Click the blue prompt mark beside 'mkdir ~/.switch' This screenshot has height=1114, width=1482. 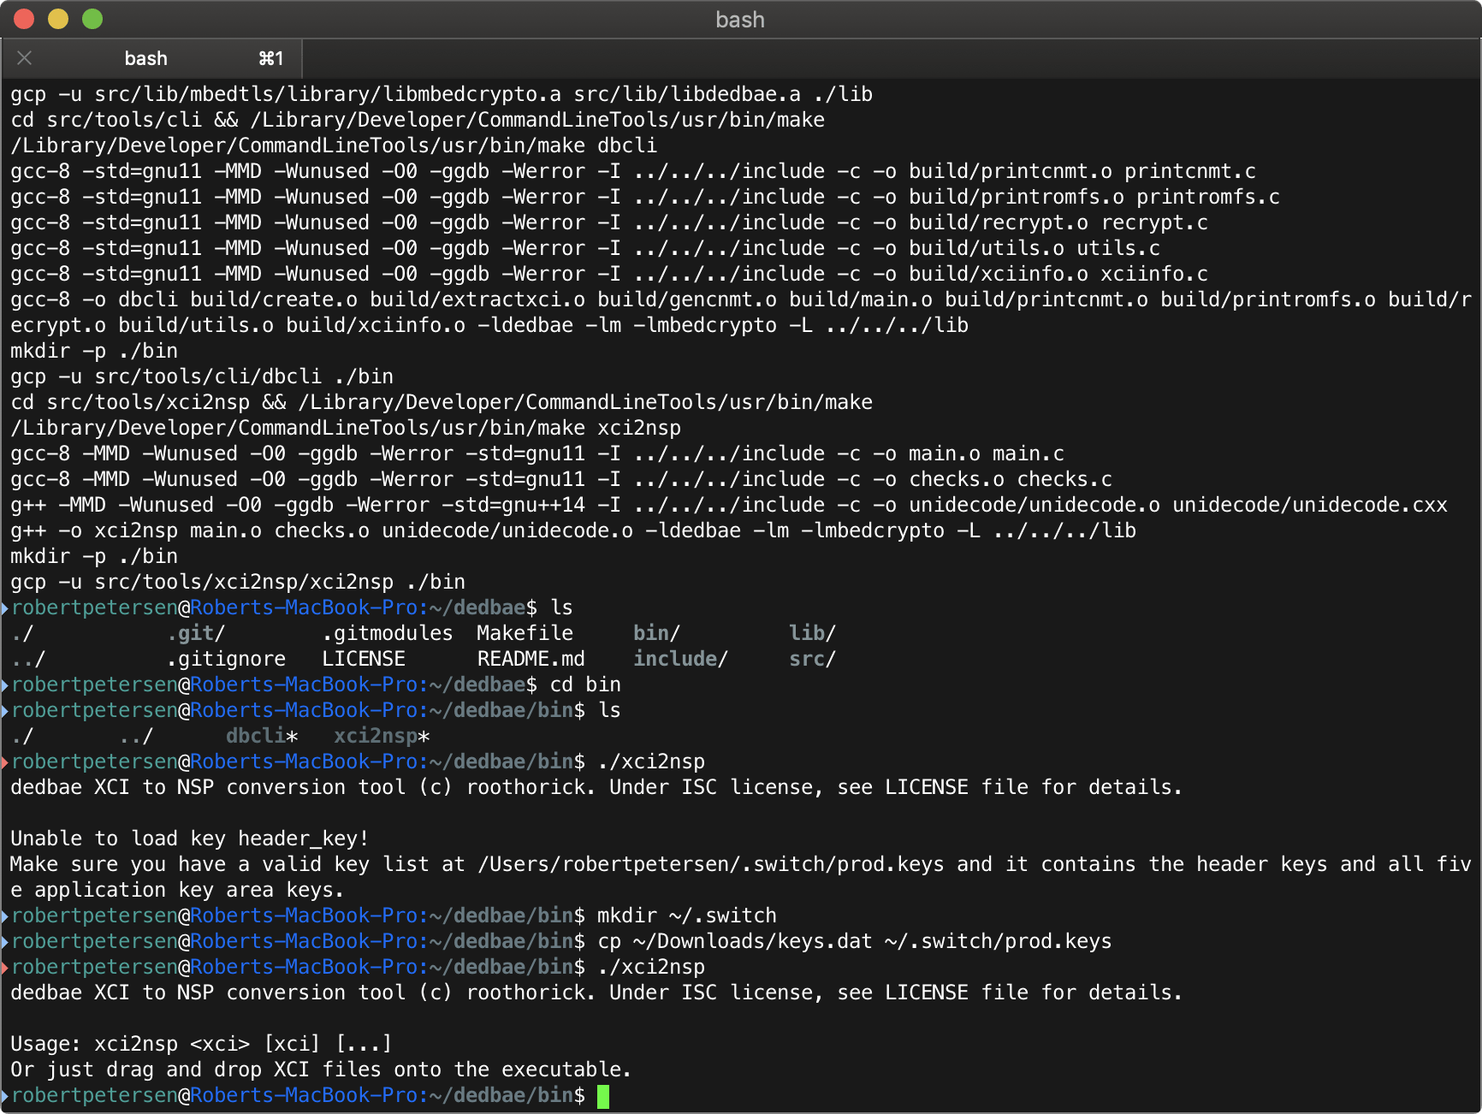pyautogui.click(x=5, y=916)
